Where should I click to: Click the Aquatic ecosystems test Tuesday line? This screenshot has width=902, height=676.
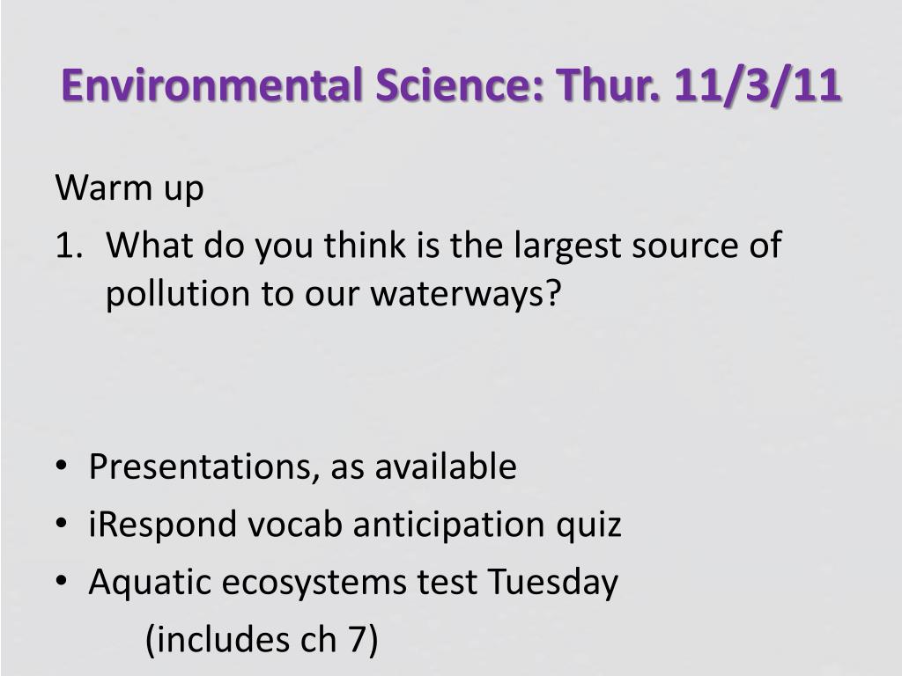pyautogui.click(x=353, y=583)
